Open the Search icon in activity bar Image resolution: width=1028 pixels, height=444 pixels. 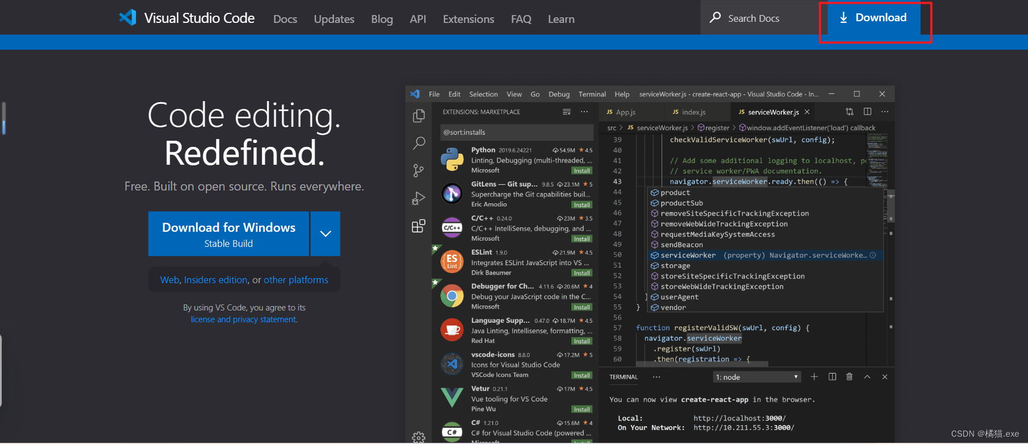419,143
